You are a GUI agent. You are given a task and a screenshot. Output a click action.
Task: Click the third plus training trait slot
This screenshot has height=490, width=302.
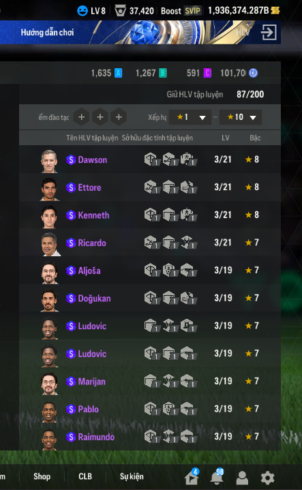119,117
